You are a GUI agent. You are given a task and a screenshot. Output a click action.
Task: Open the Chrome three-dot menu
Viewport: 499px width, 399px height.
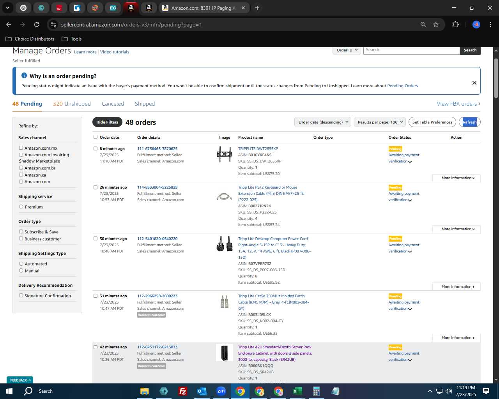[490, 25]
